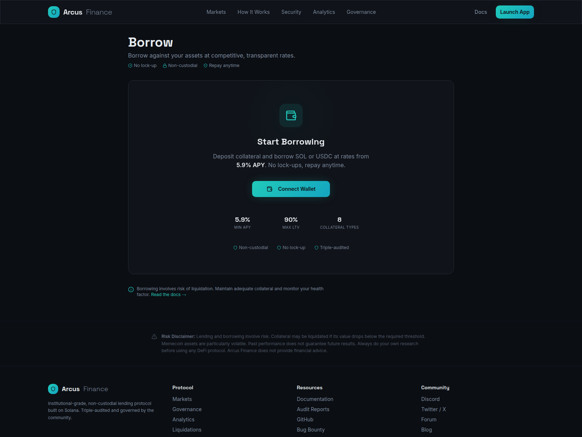Click the warning triangle in the Risk Disclaimer
This screenshot has height=437, width=582.
click(x=154, y=336)
